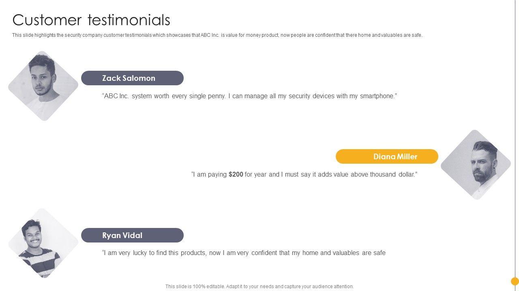Screen dimensions: 519x291
Task: Click the orange circle in the bottom-right corner
Action: point(515,281)
